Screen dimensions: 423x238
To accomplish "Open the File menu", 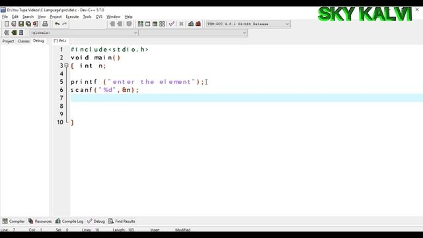I will (5, 17).
